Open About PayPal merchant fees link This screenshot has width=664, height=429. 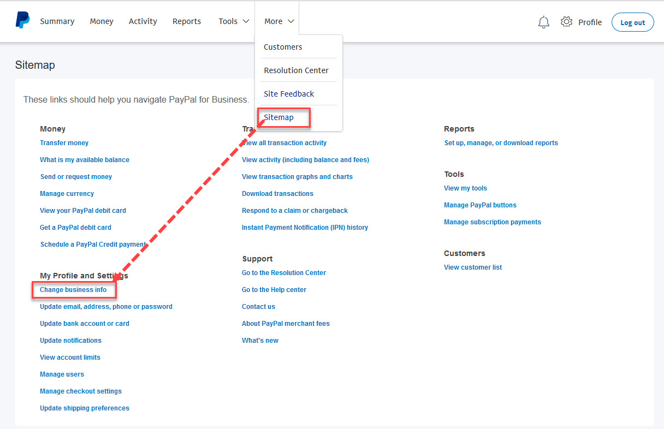[286, 324]
